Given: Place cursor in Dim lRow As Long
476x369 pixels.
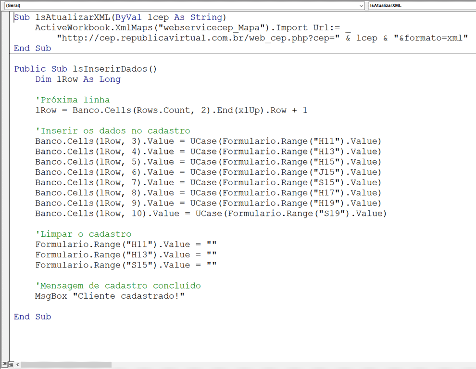Looking at the screenshot, I should (78, 79).
